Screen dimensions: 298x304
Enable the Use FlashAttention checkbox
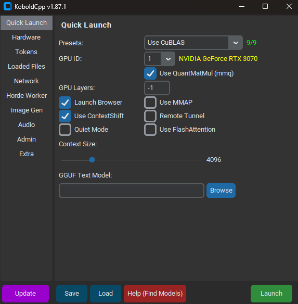coord(150,130)
